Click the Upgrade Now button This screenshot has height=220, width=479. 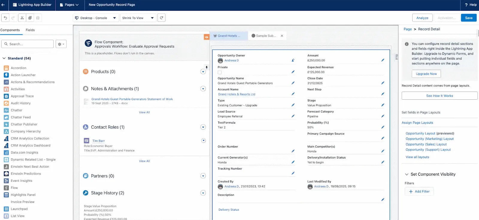click(x=426, y=74)
